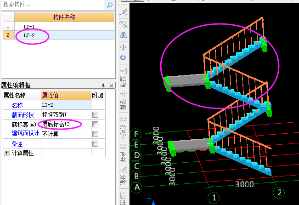Expand the 计算属性 group
Screen dimensions: 299x205
click(7, 153)
